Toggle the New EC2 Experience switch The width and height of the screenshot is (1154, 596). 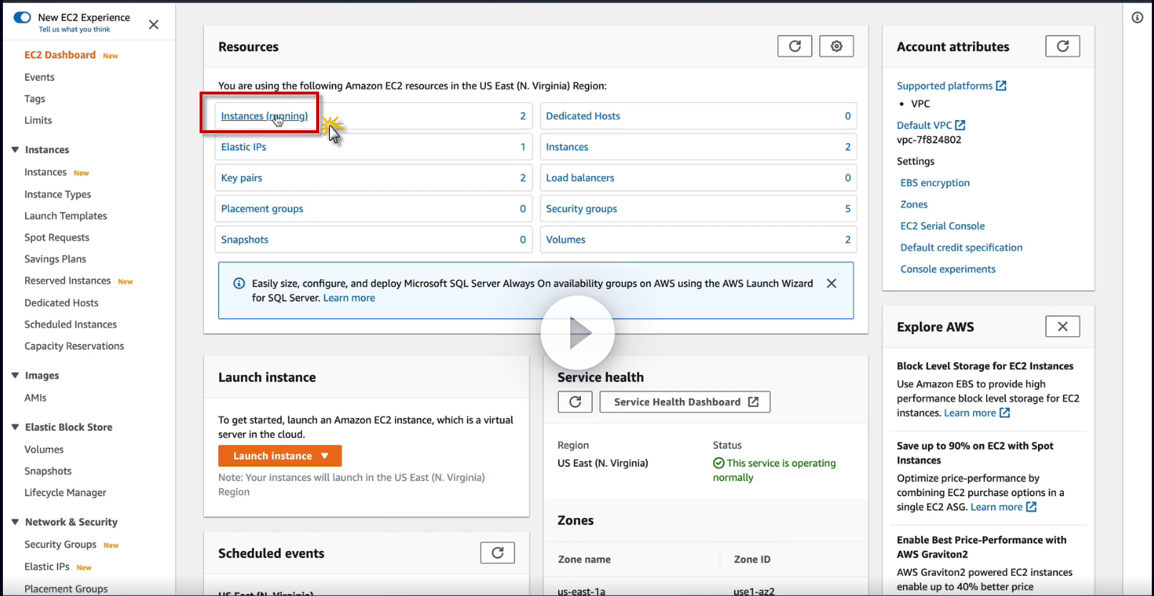pos(22,17)
